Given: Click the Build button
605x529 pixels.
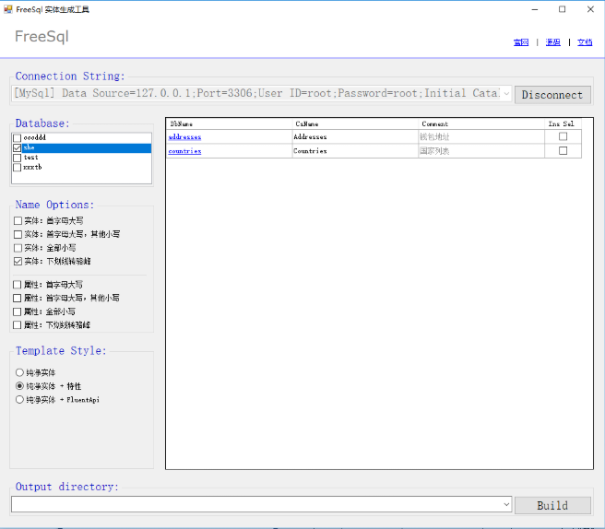Looking at the screenshot, I should [552, 505].
